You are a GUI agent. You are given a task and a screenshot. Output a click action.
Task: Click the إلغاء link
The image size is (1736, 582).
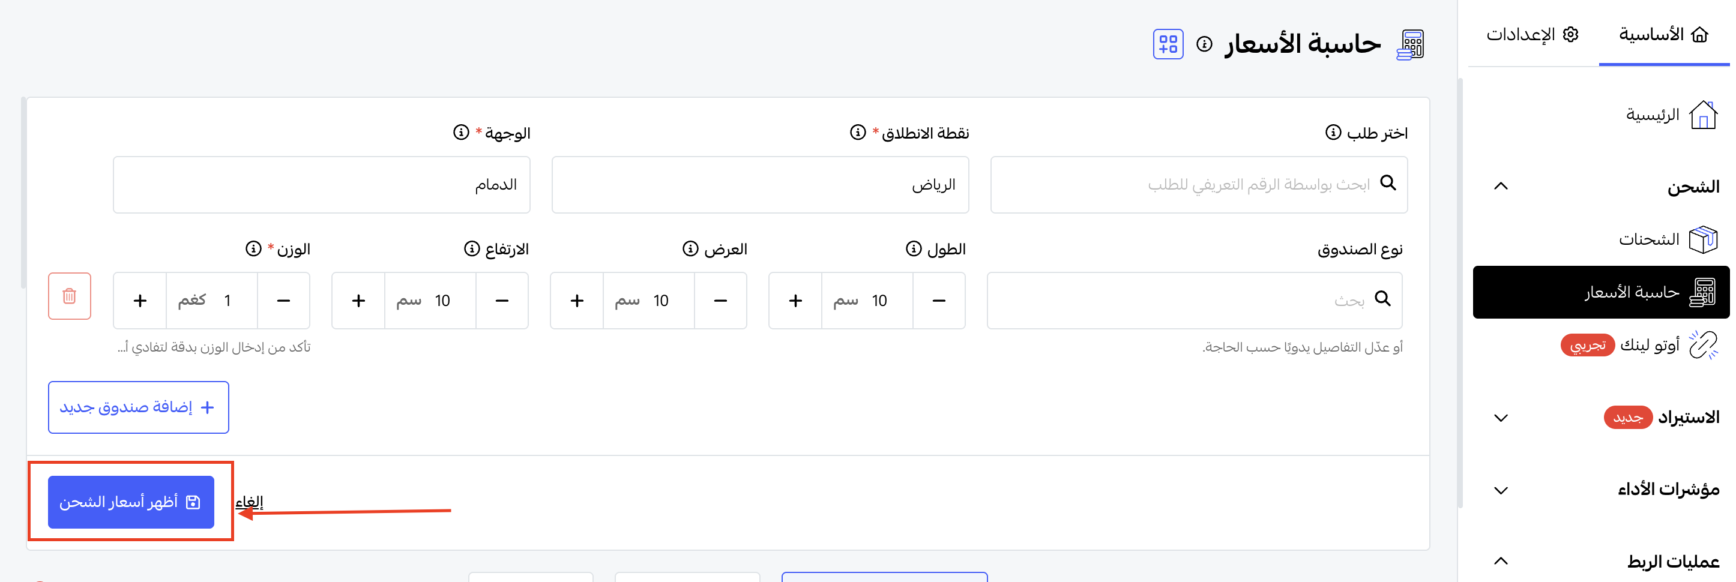tap(249, 502)
